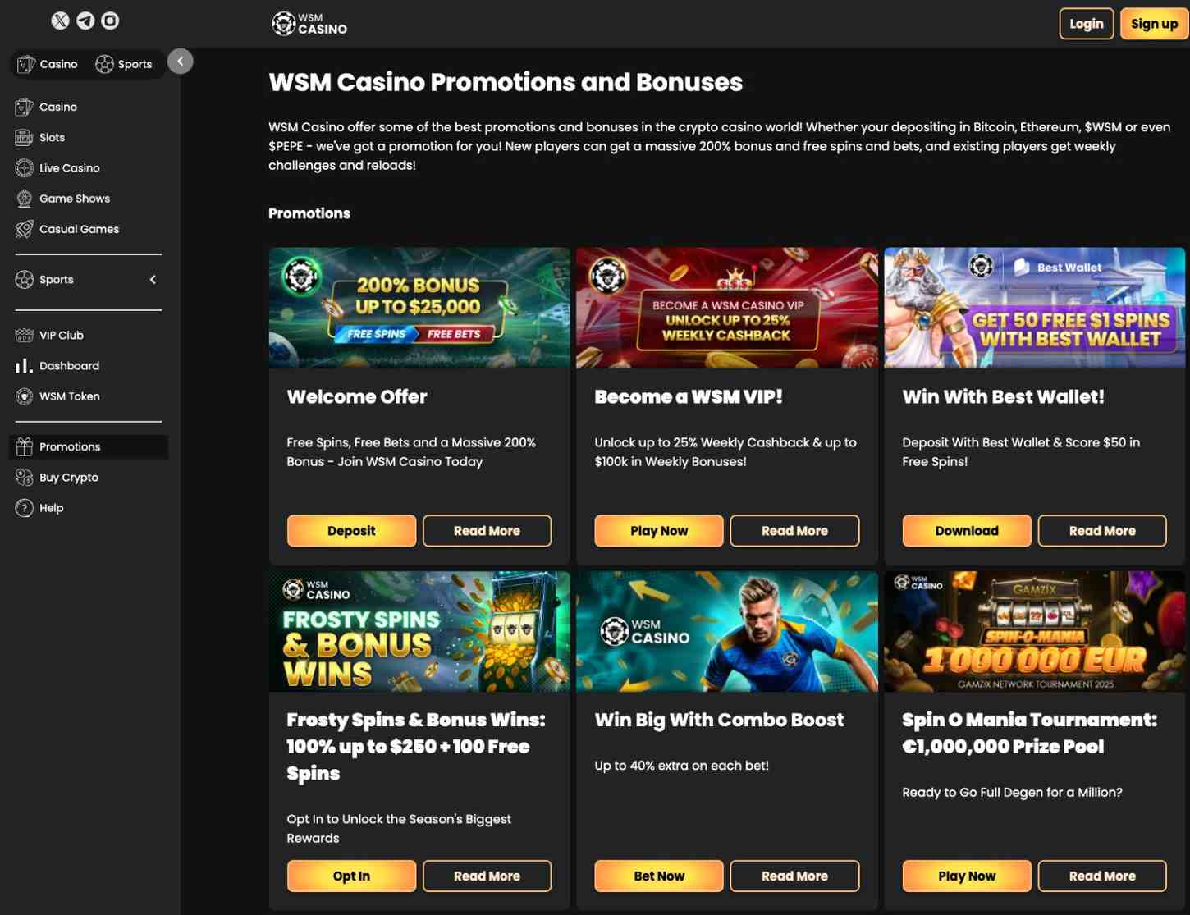Collapse the sidebar with the arrow button
The height and width of the screenshot is (915, 1190).
(x=181, y=61)
